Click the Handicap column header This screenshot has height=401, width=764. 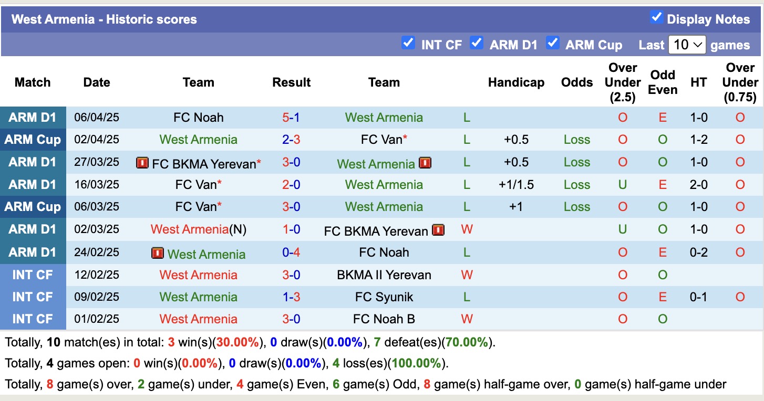coord(516,82)
